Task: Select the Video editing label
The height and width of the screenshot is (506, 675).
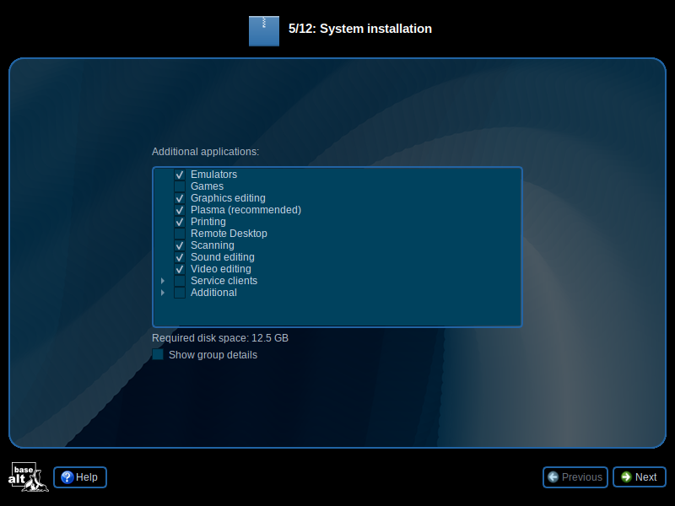Action: coord(221,269)
